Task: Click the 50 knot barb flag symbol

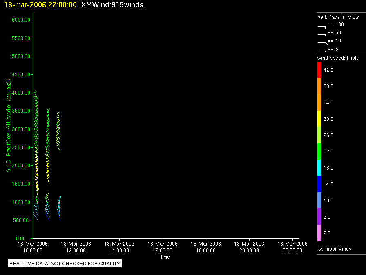Action: 322,35
